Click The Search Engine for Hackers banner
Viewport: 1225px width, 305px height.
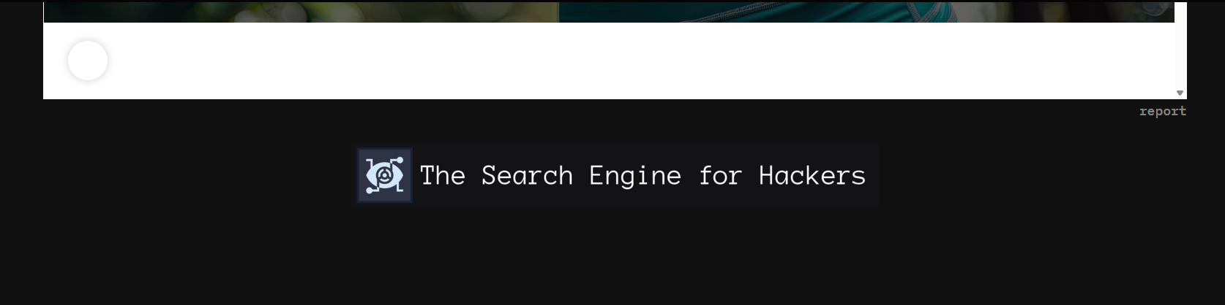point(618,176)
